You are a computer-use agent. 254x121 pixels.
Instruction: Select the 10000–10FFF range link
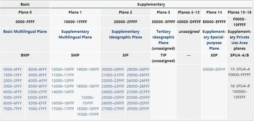tap(63, 70)
